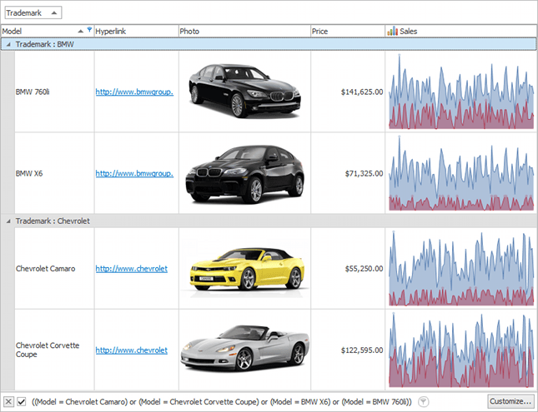538x412 pixels.
Task: Collapse the Trademark : BMW group
Action: point(8,44)
